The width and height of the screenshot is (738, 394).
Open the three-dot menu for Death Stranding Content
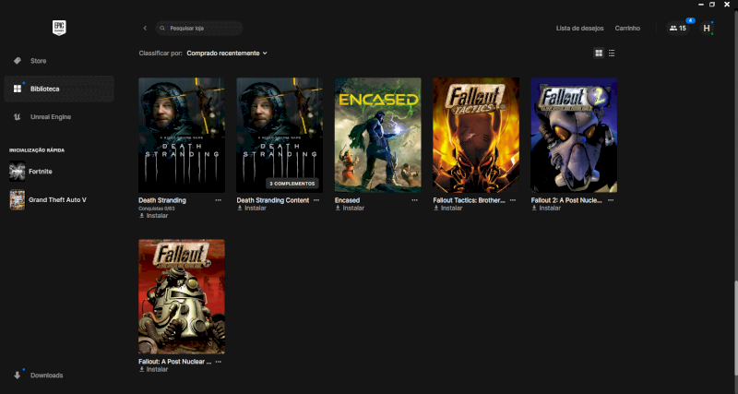tap(316, 200)
